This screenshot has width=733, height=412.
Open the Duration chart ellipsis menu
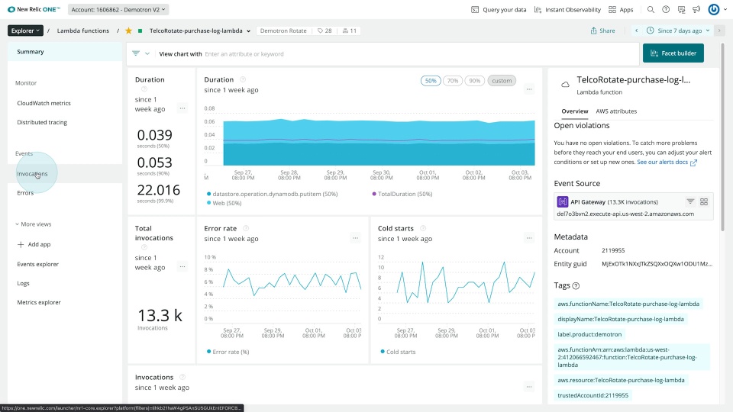pos(528,89)
